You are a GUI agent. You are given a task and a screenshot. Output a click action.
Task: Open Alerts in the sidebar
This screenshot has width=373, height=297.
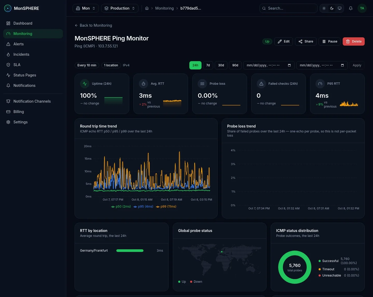pyautogui.click(x=33, y=44)
